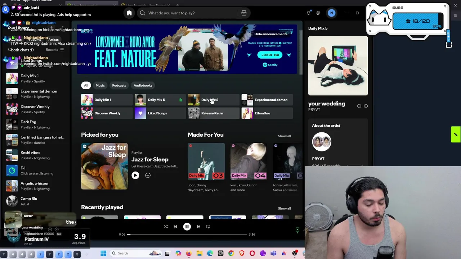461x259 pixels.
Task: Pause the current song
Action: [x=187, y=227]
